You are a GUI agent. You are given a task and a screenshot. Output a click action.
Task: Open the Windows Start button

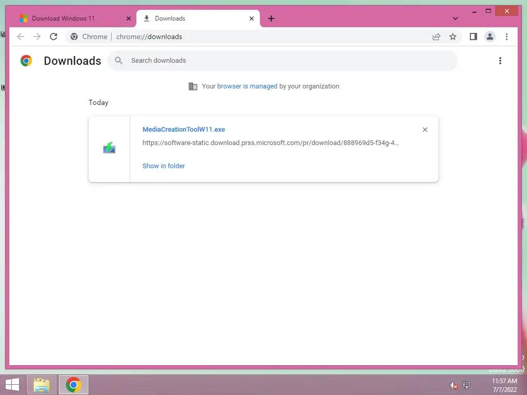(12, 385)
